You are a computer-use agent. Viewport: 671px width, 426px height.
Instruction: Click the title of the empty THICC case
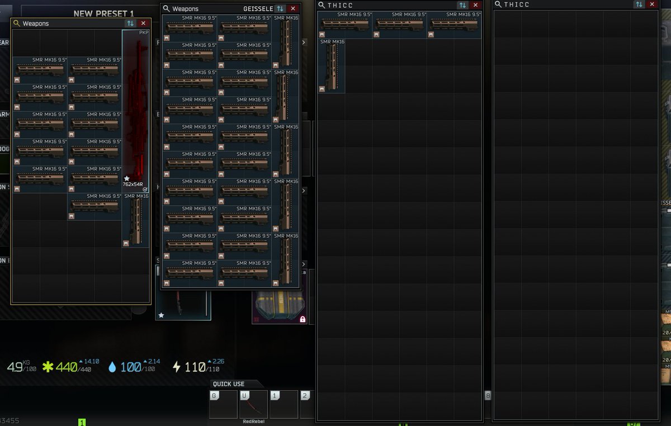point(517,4)
